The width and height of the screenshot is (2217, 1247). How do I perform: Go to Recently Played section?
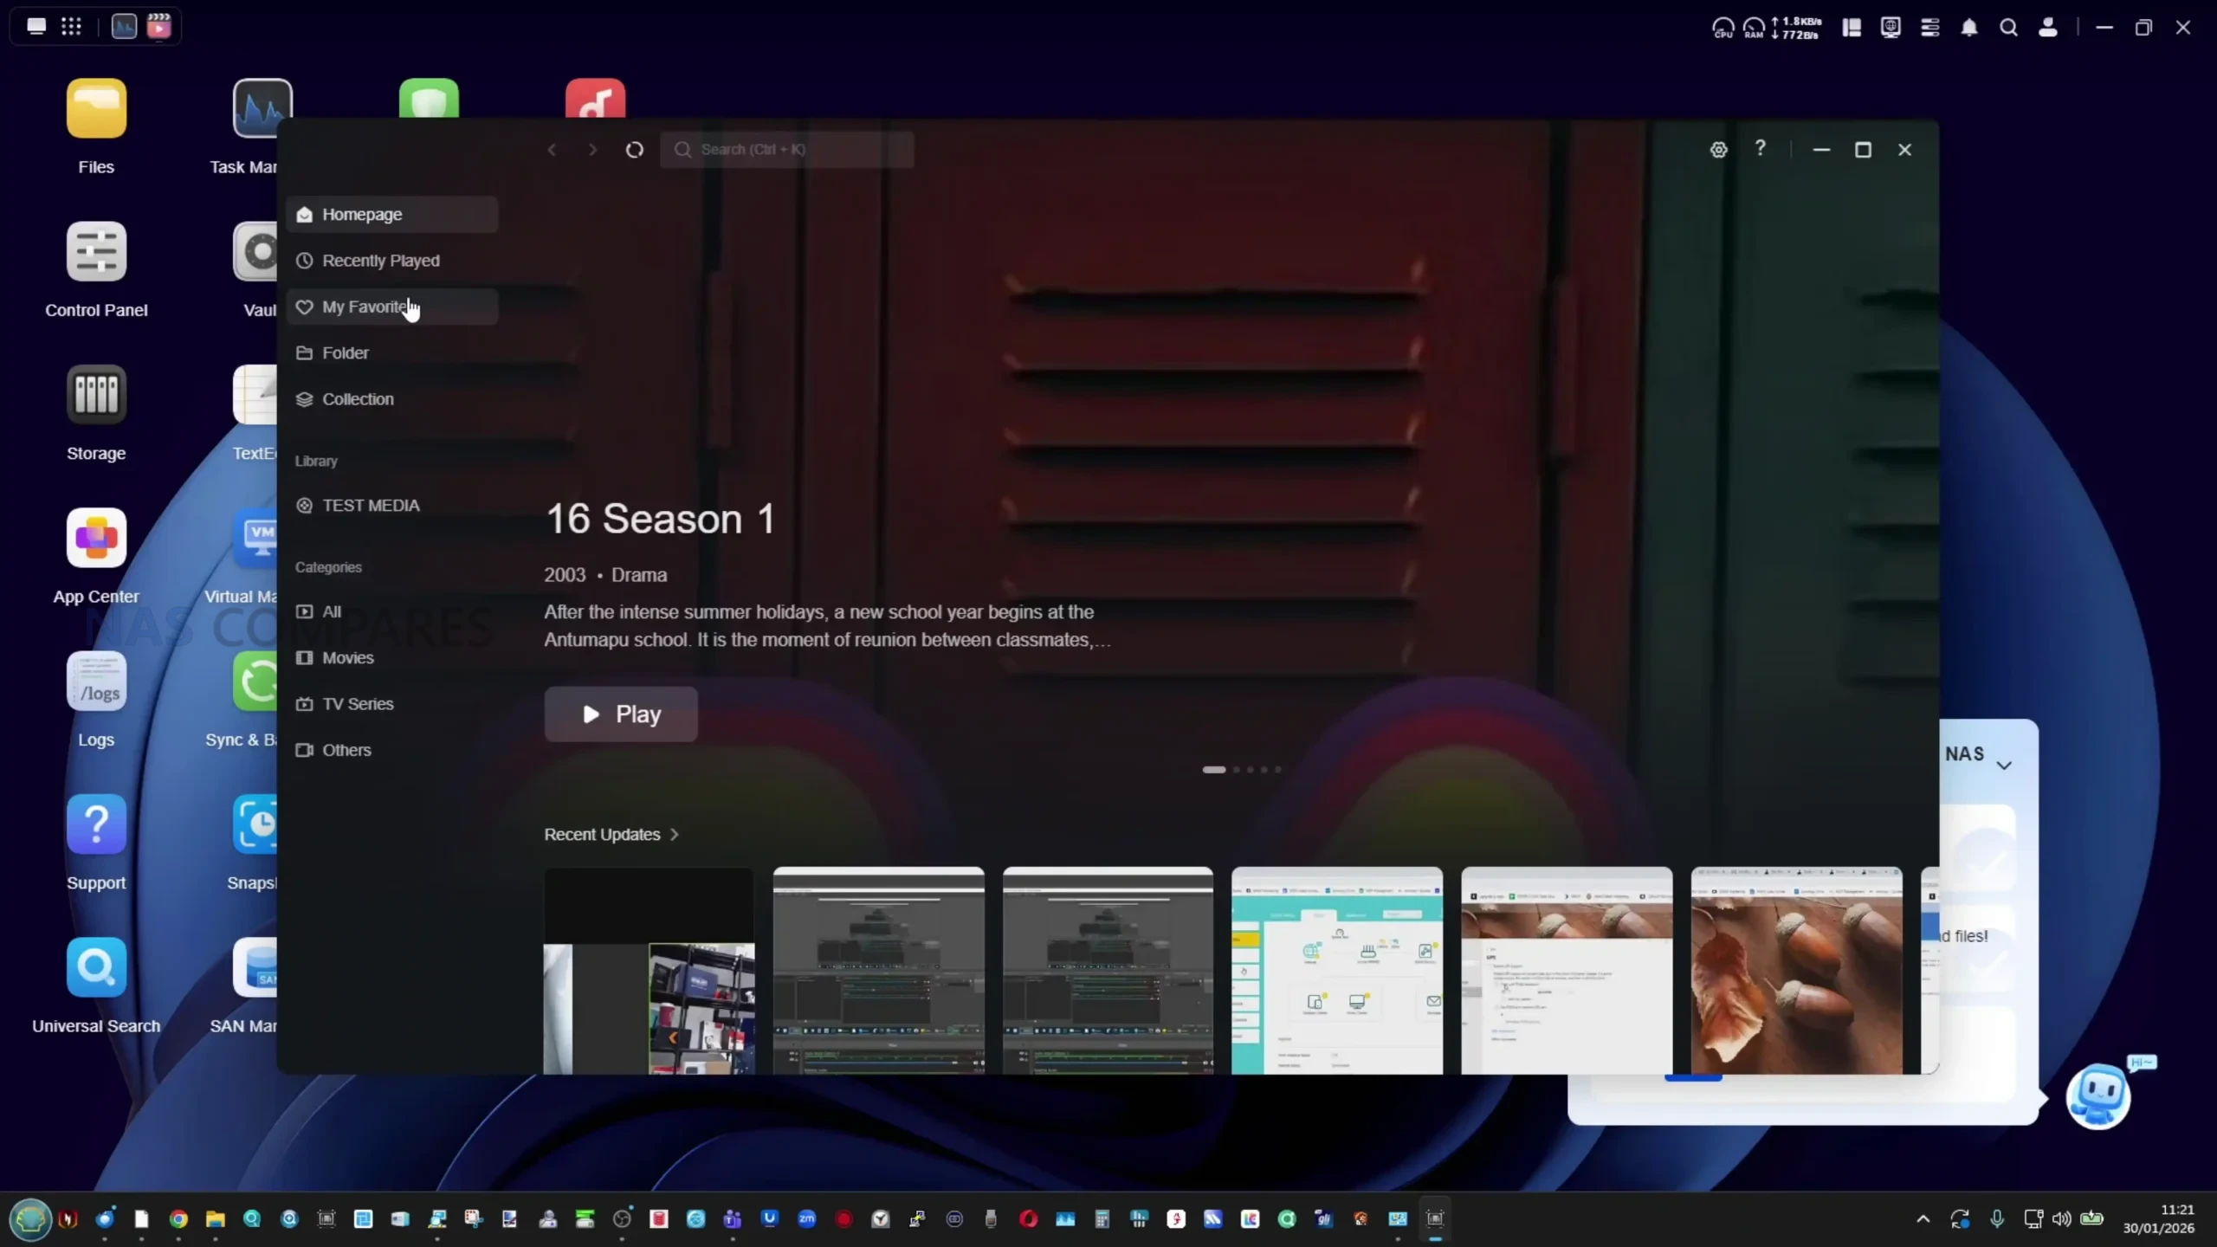380,261
